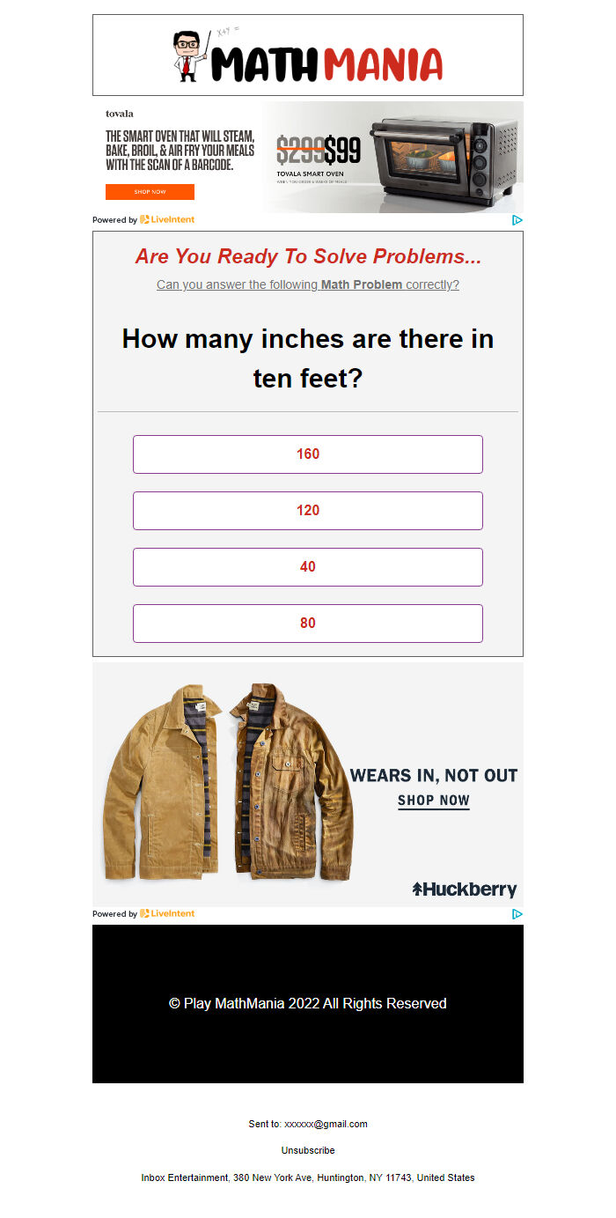616x1218 pixels.
Task: Click the Unsubscribe link
Action: (308, 1150)
